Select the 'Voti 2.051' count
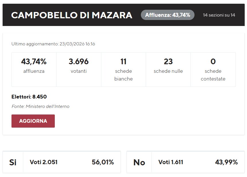This screenshot has width=247, height=177. click(x=44, y=162)
